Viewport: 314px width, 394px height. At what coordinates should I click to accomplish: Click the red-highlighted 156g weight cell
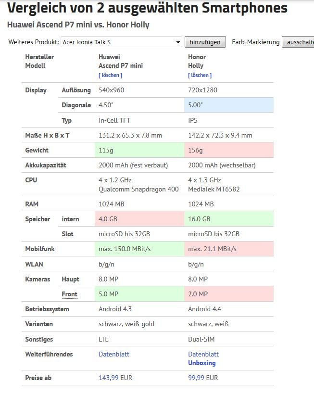pos(229,150)
